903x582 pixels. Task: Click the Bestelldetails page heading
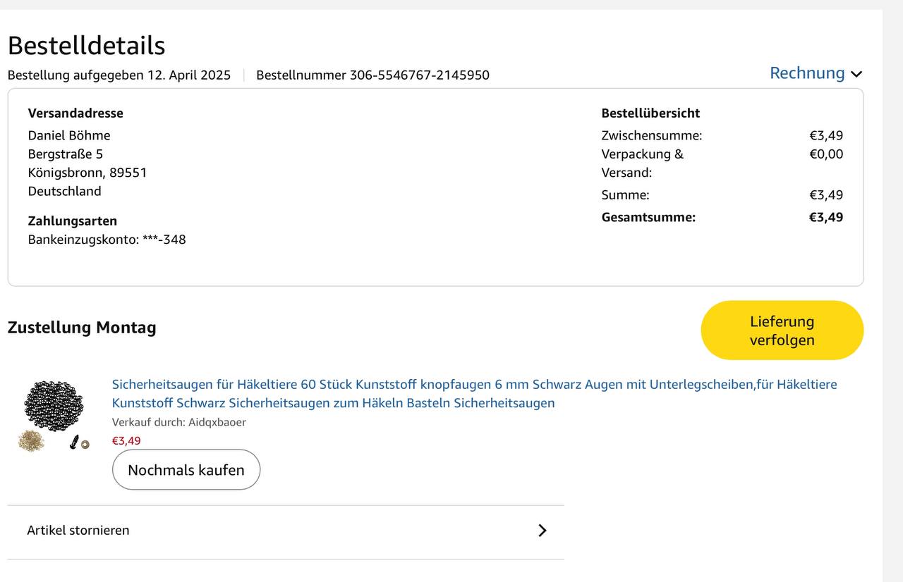tap(86, 46)
